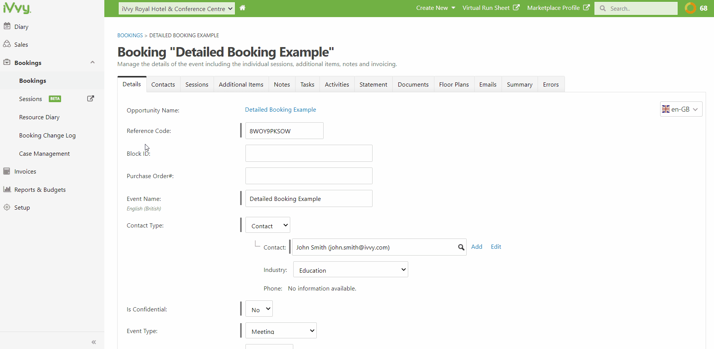Click the top Search box
The height and width of the screenshot is (349, 714).
[x=636, y=8]
